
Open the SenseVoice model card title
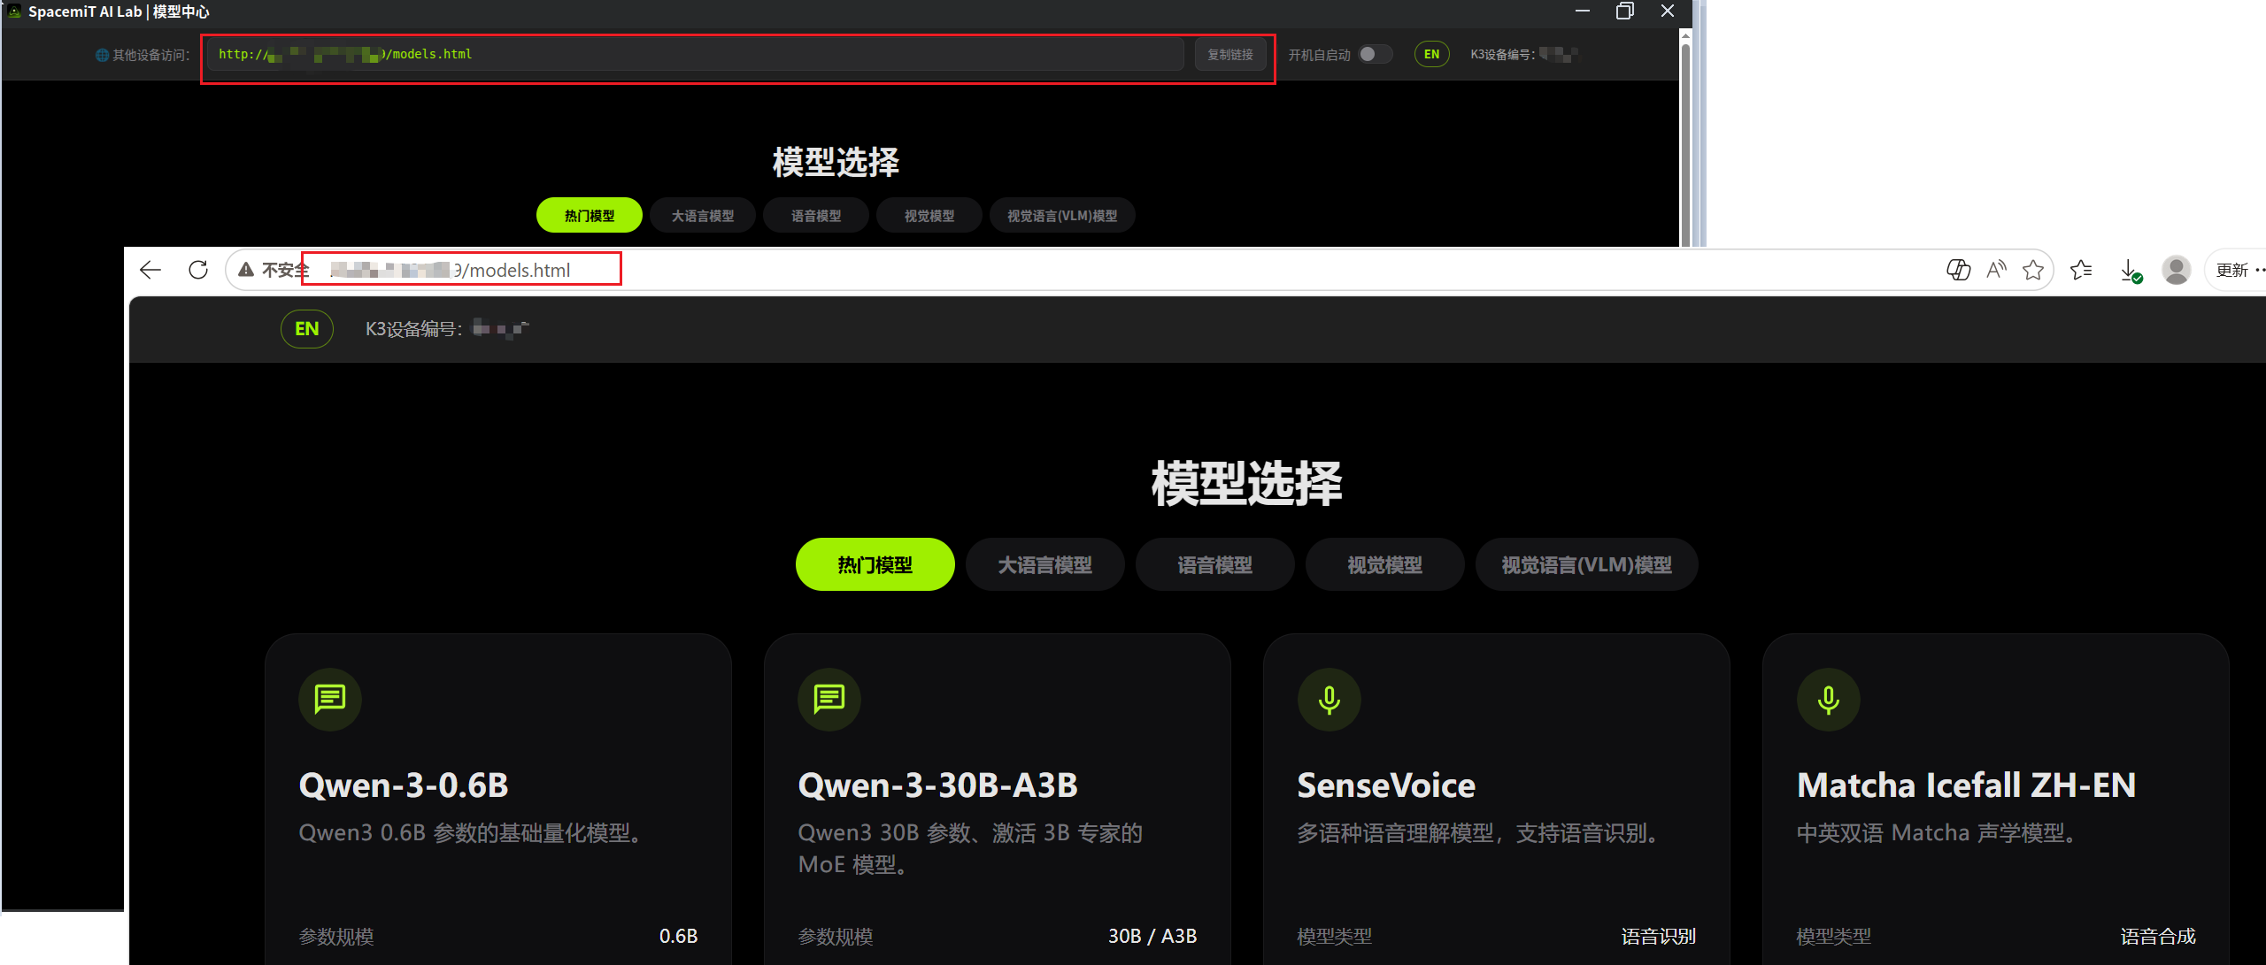click(1386, 785)
